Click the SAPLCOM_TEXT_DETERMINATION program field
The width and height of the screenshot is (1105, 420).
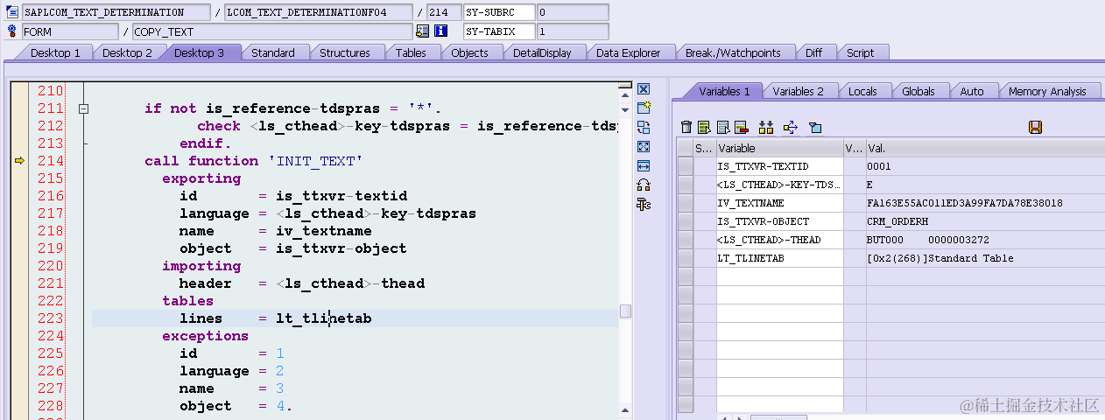tap(116, 12)
